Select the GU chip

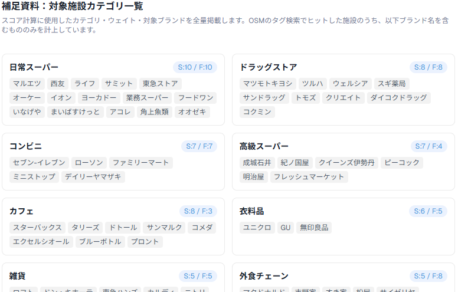286,228
